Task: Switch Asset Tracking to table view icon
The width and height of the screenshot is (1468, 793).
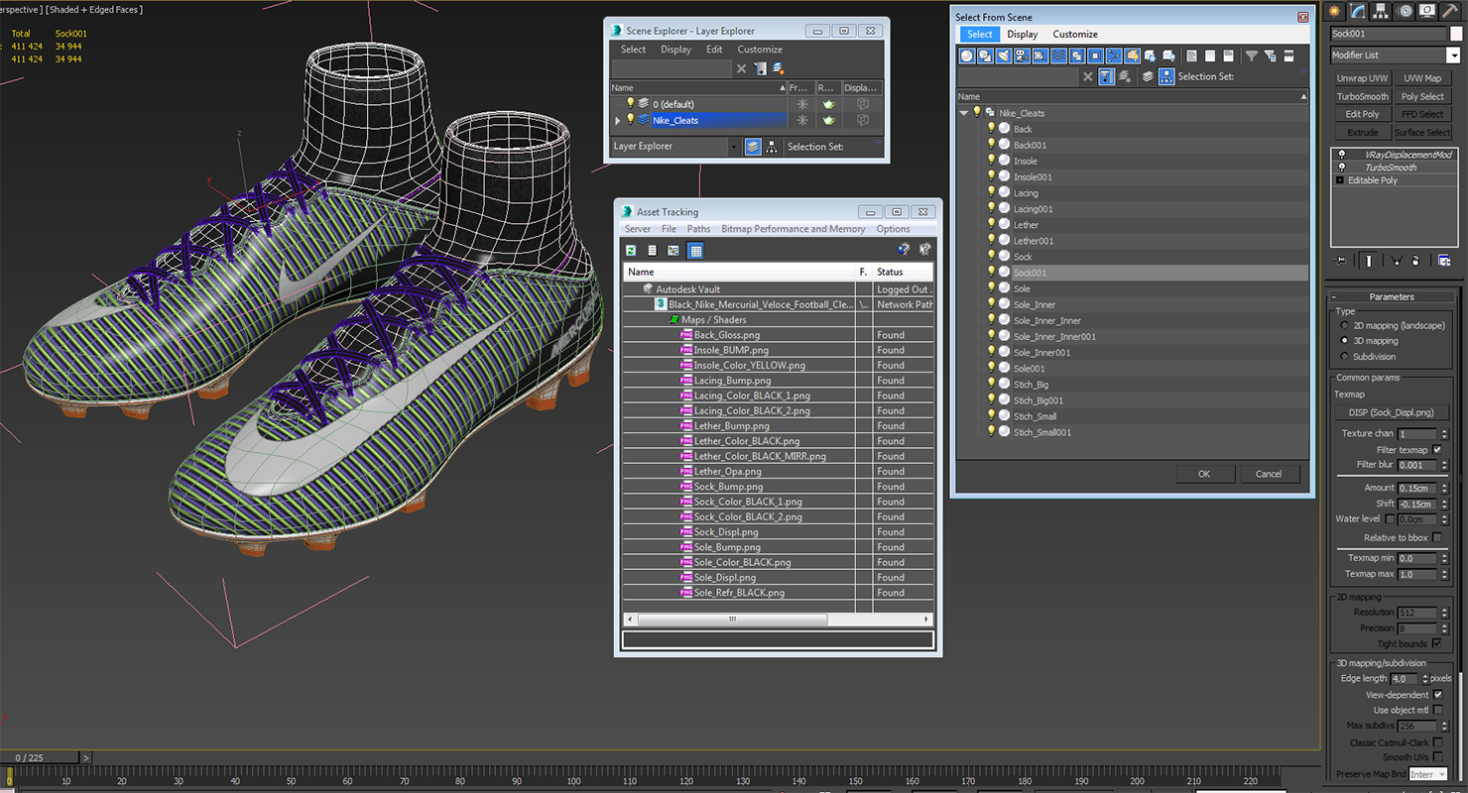Action: (x=695, y=251)
